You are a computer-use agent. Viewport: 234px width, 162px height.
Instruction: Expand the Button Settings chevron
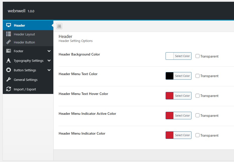tap(50, 70)
